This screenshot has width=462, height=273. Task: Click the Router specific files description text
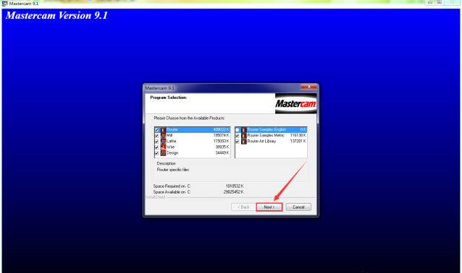[173, 170]
